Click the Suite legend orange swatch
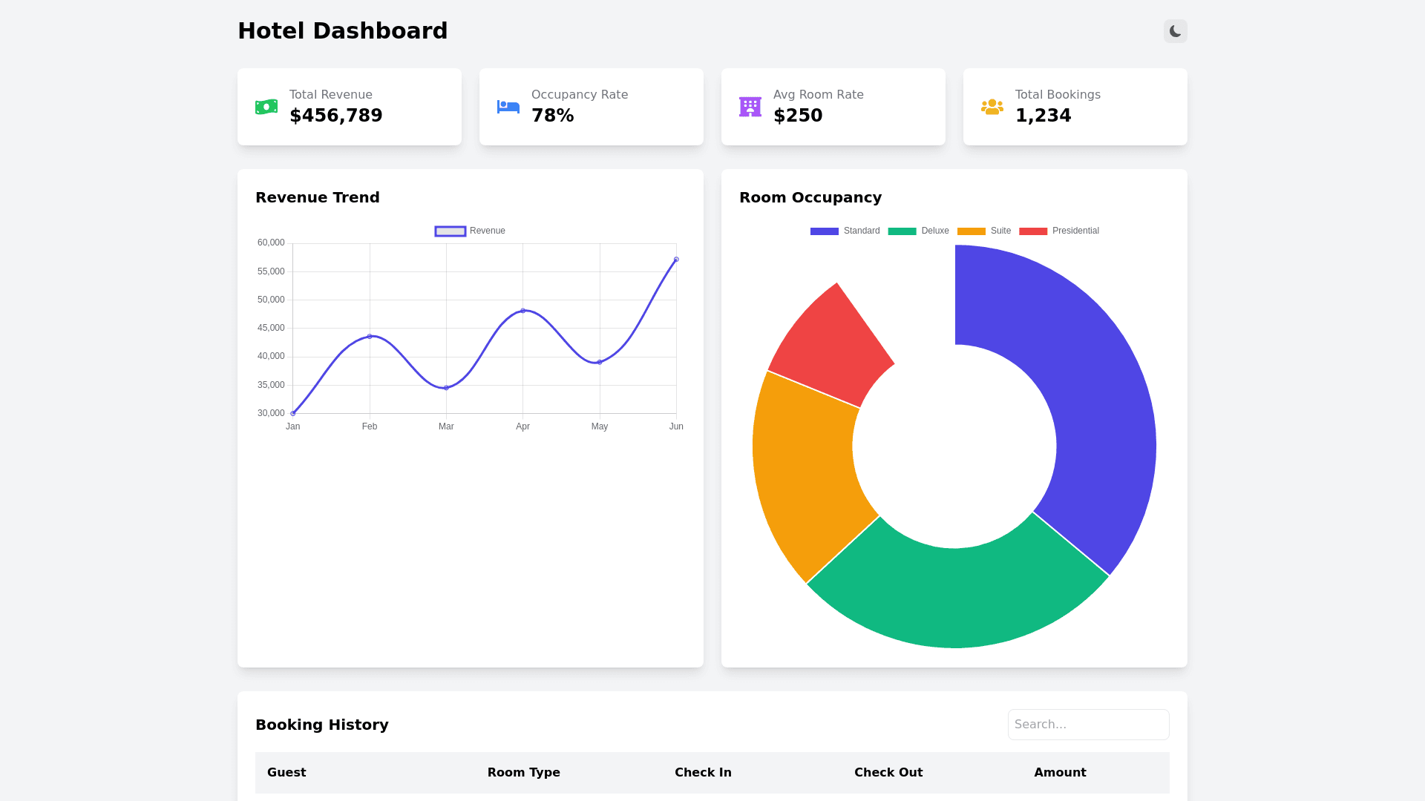The height and width of the screenshot is (801, 1425). click(971, 231)
